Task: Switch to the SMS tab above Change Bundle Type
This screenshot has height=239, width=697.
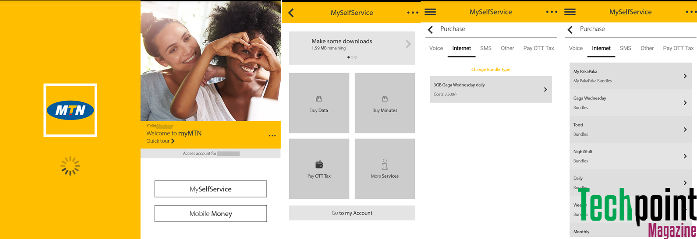Action: point(486,48)
